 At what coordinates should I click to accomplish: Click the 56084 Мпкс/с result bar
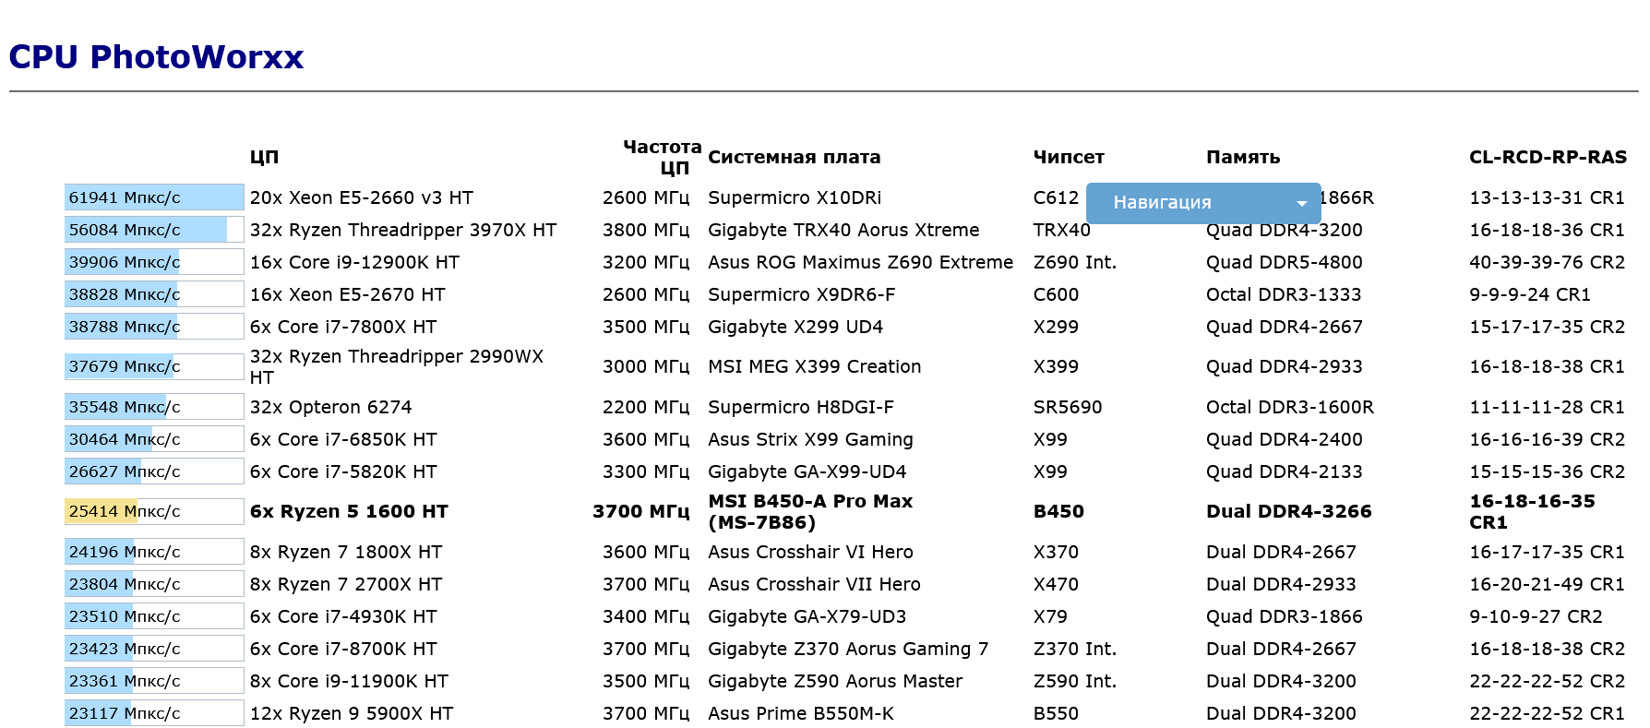click(x=154, y=230)
